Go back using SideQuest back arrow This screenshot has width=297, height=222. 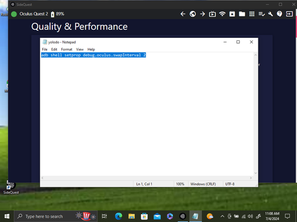(x=183, y=14)
